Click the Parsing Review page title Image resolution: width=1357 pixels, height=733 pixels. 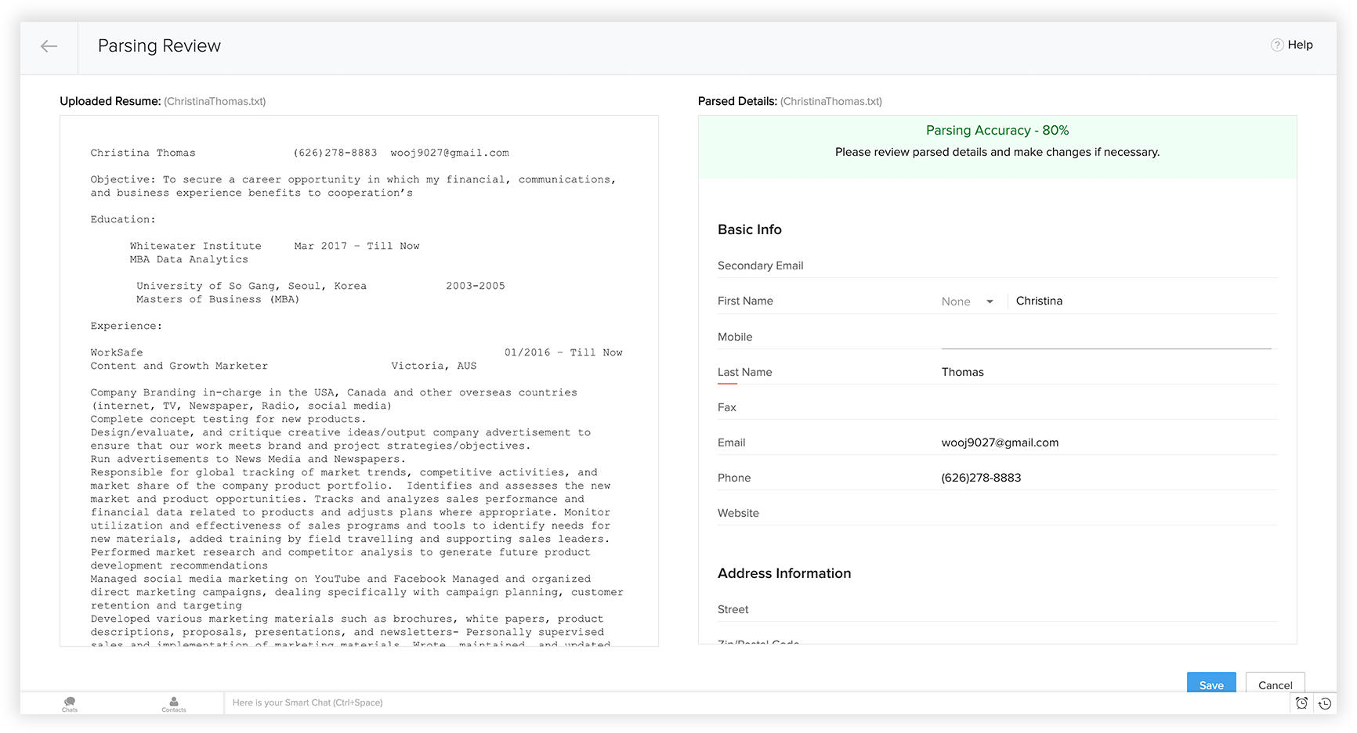pos(159,46)
